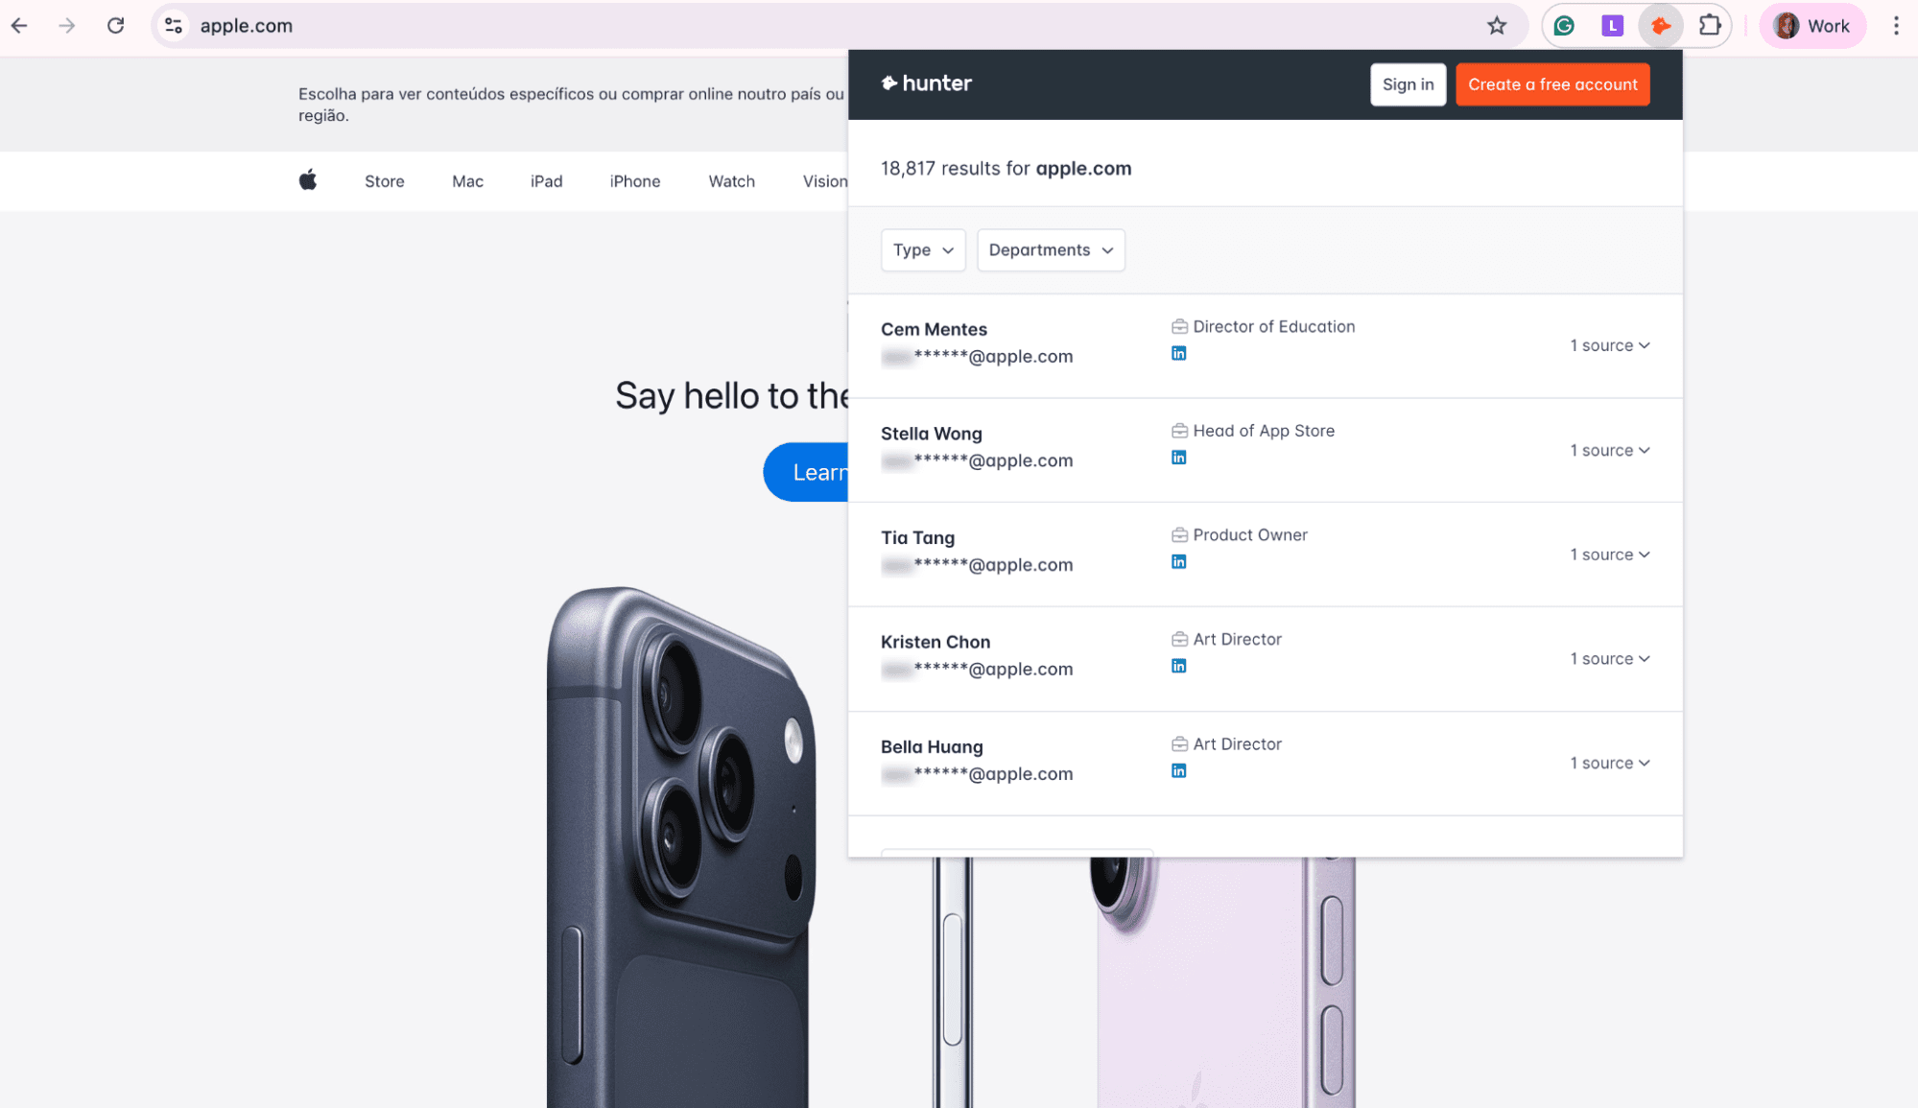Reload the page with the refresh icon

pos(116,26)
